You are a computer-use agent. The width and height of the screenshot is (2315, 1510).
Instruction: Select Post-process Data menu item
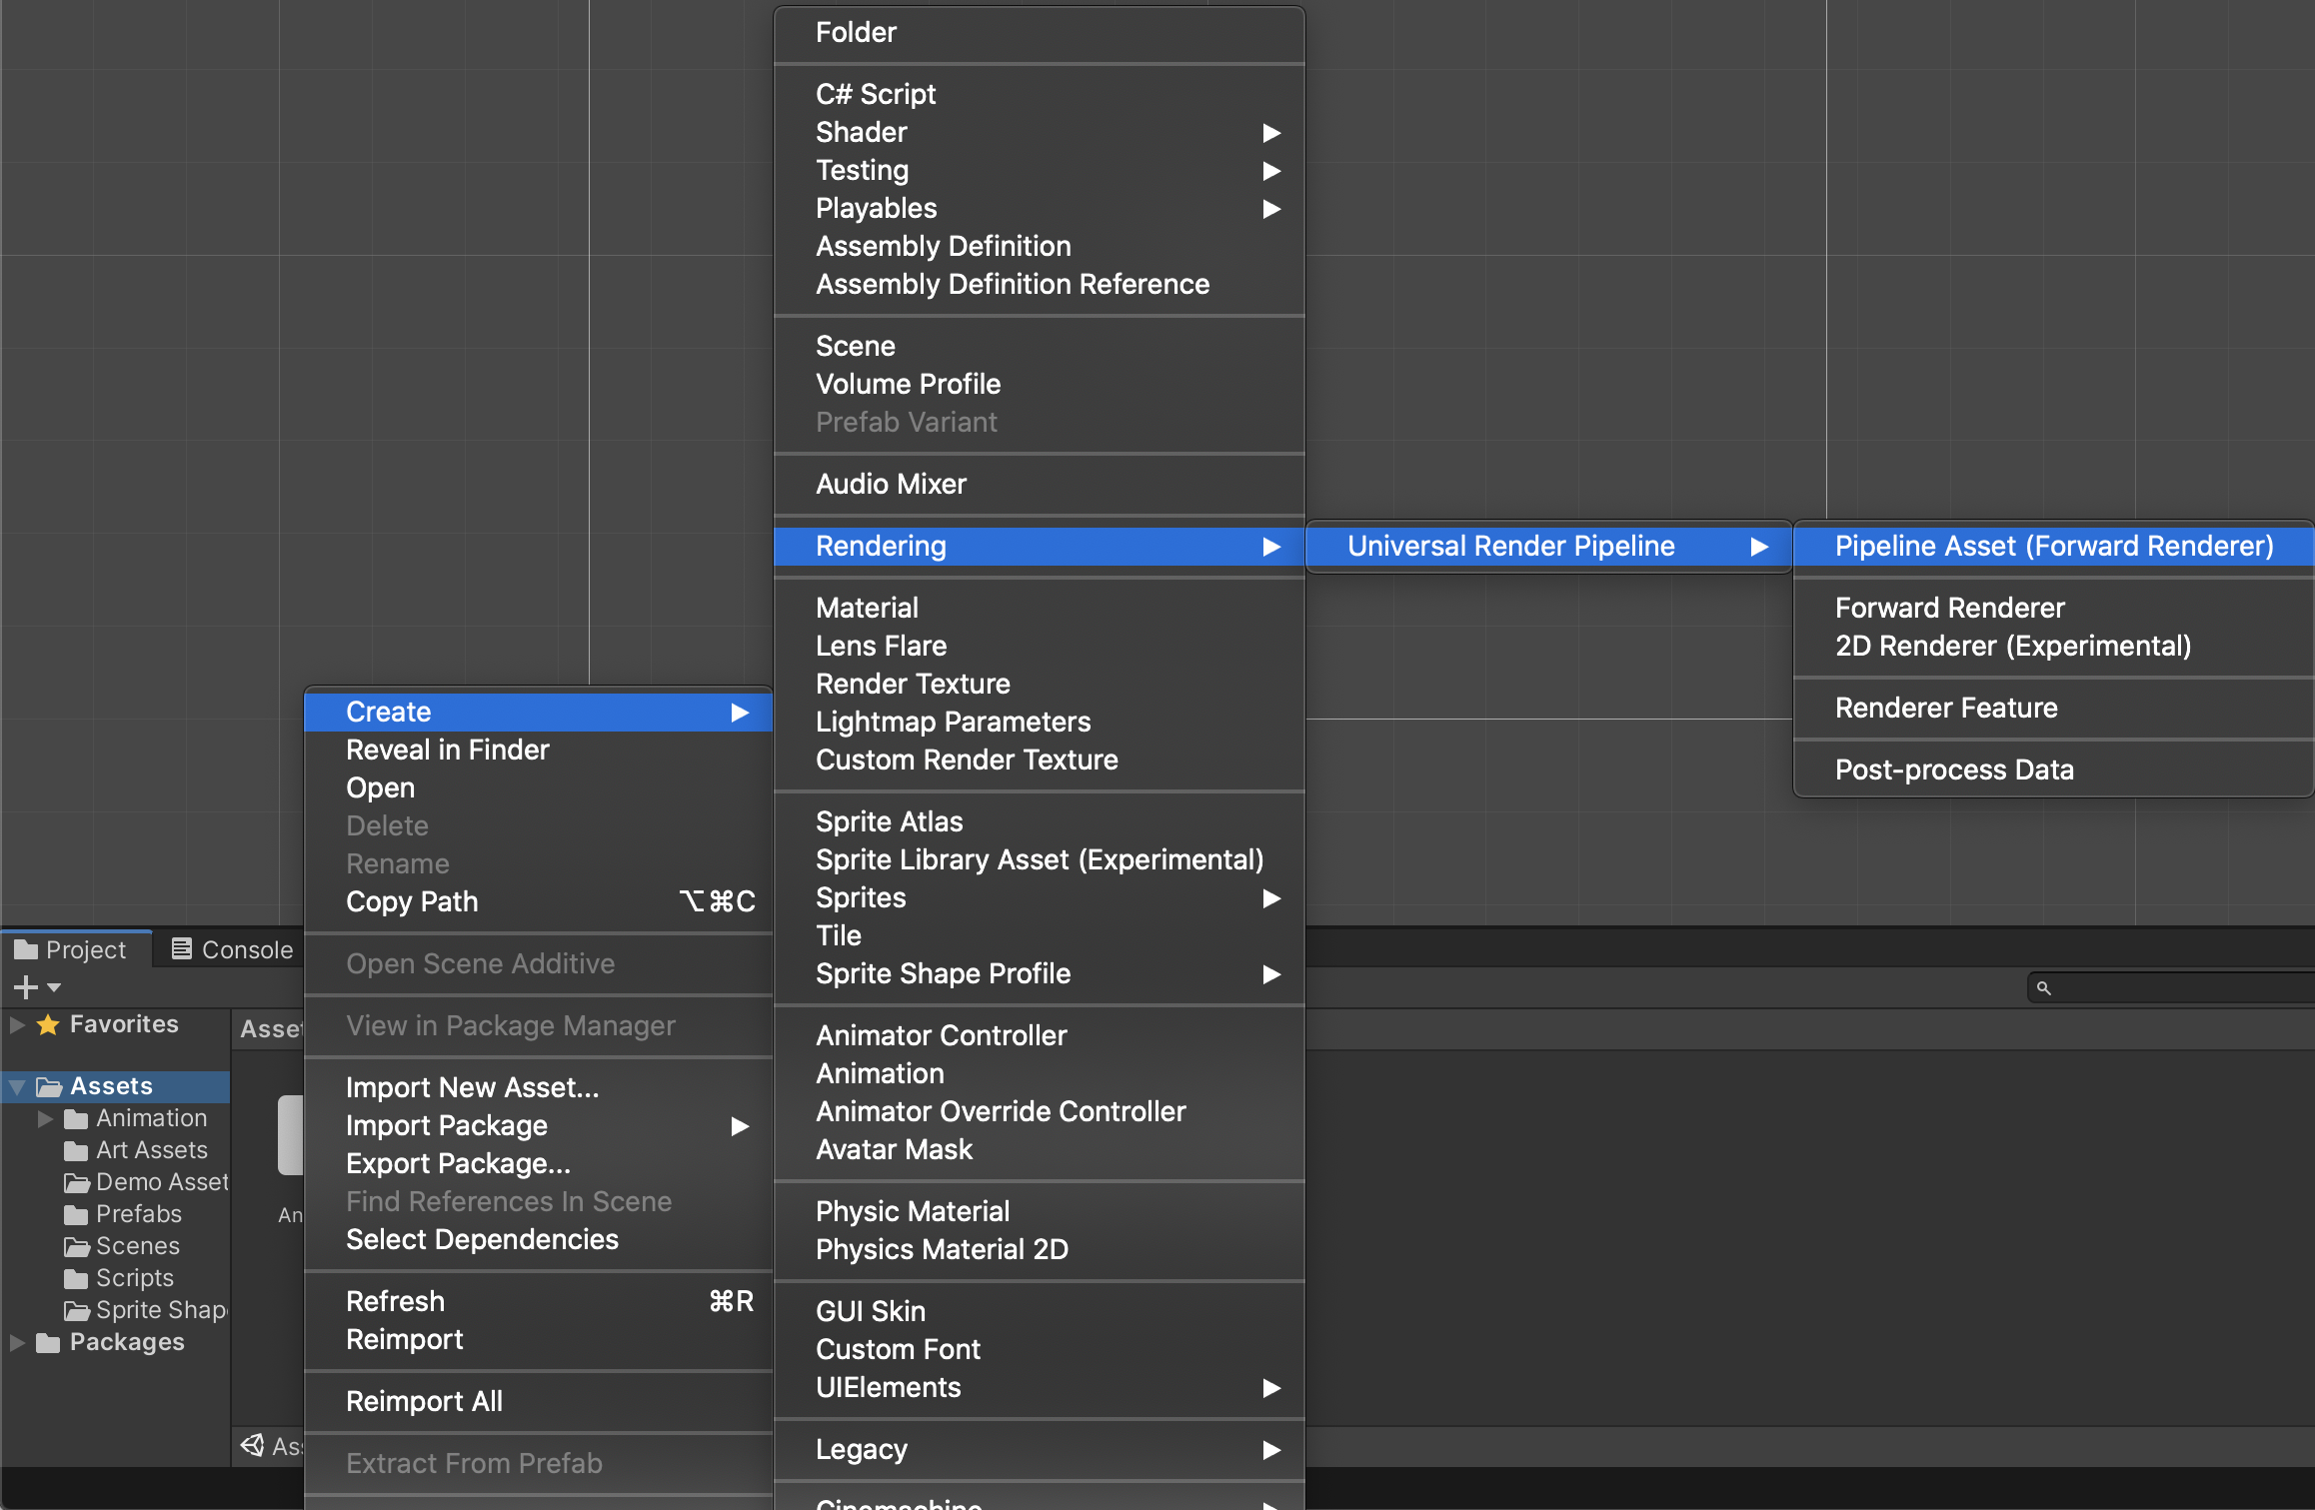coord(1953,769)
